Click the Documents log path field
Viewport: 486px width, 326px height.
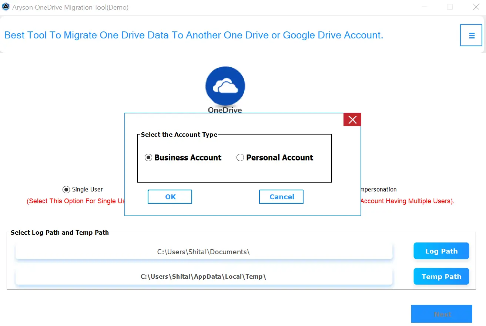pyautogui.click(x=204, y=251)
